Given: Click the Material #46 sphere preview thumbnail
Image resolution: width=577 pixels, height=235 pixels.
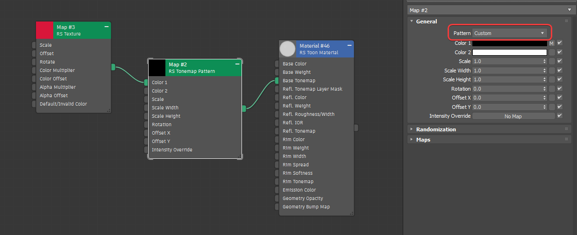Looking at the screenshot, I should pyautogui.click(x=287, y=49).
